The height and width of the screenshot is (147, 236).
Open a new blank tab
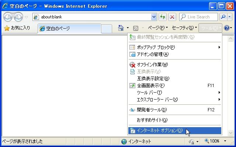coord(107,29)
